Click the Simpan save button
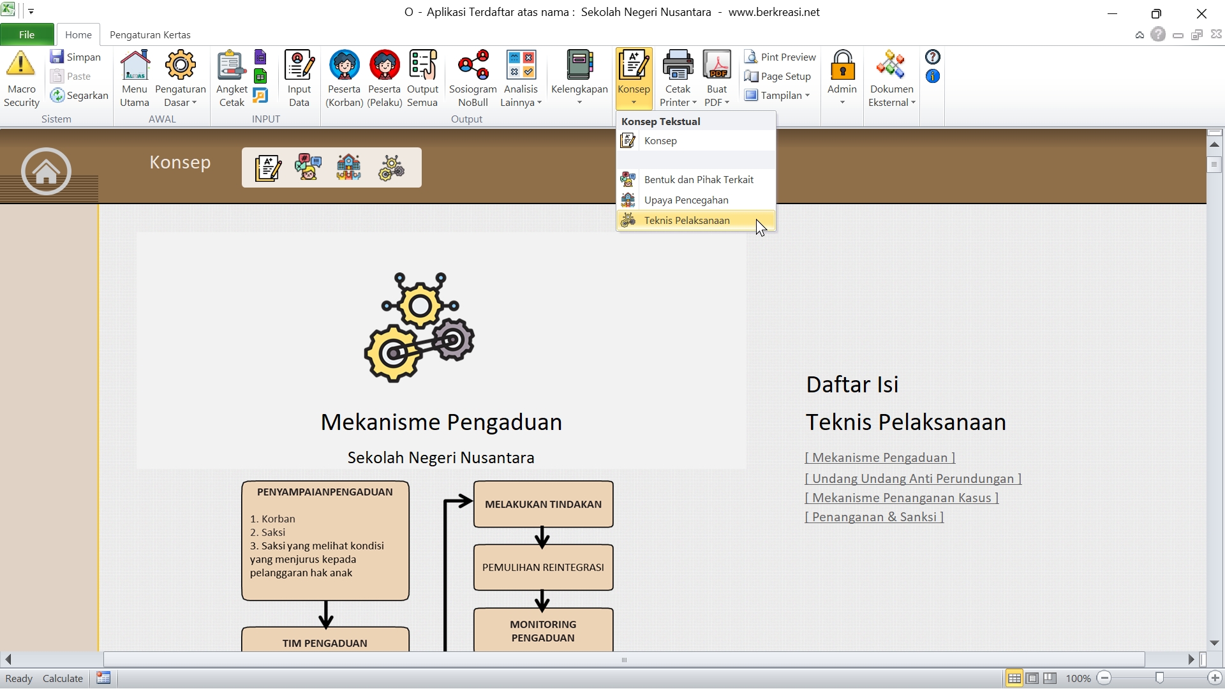The image size is (1225, 689). point(76,57)
